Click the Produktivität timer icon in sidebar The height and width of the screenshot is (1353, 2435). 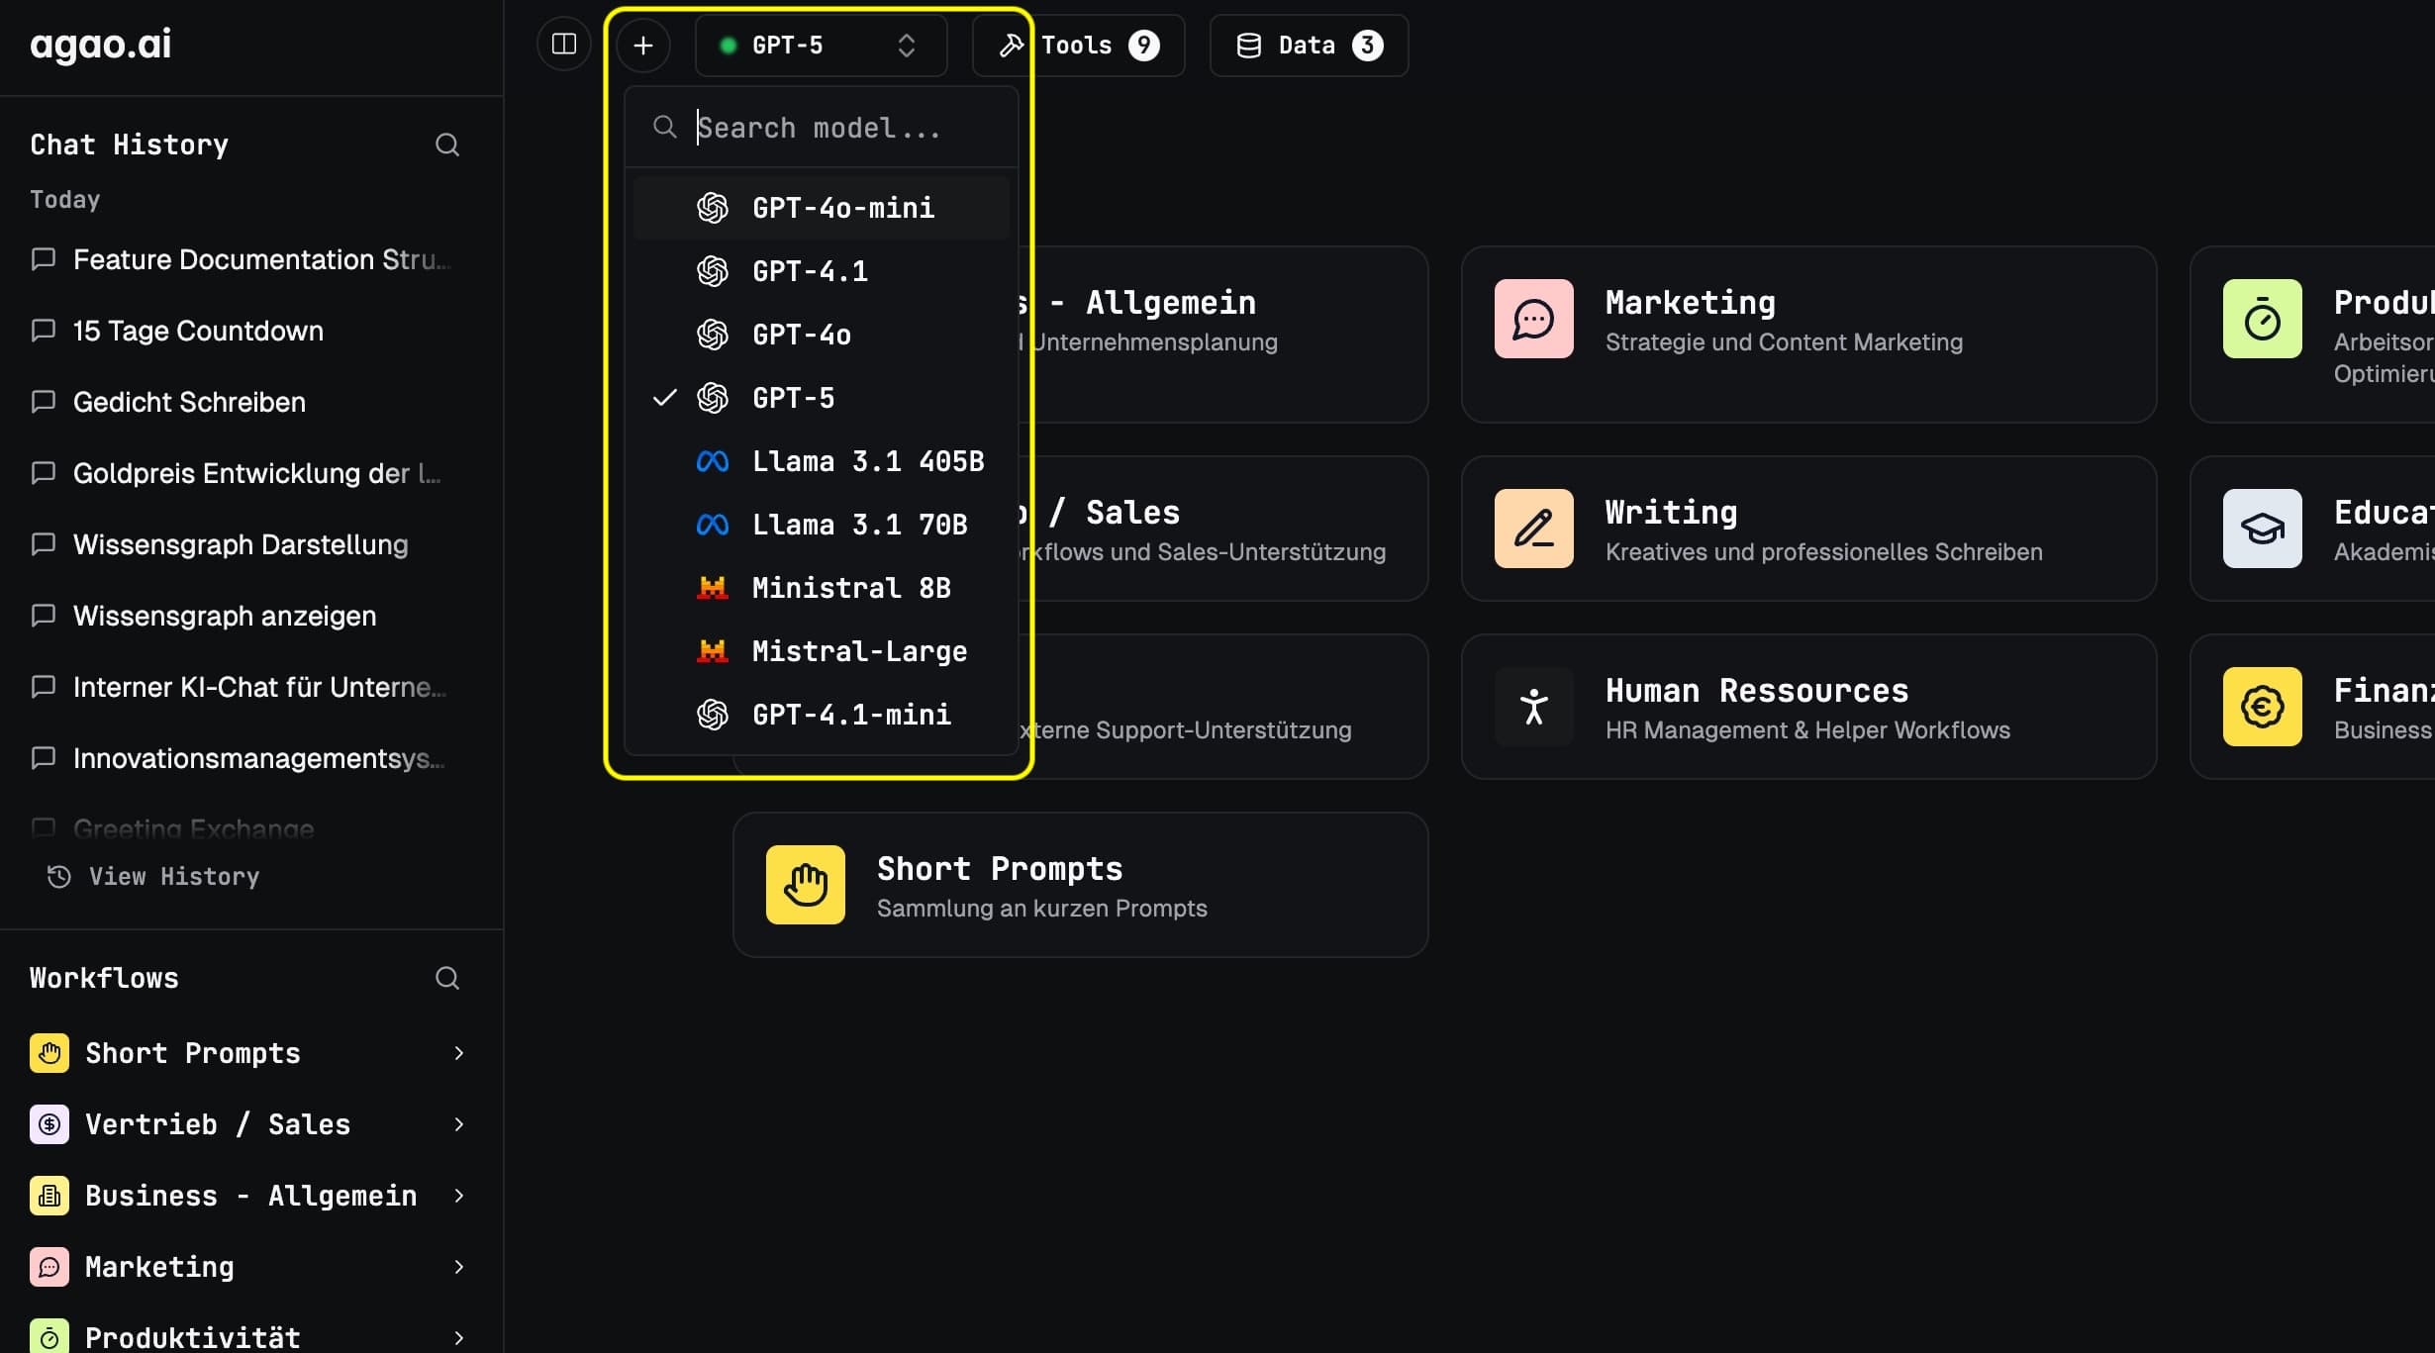(x=49, y=1336)
